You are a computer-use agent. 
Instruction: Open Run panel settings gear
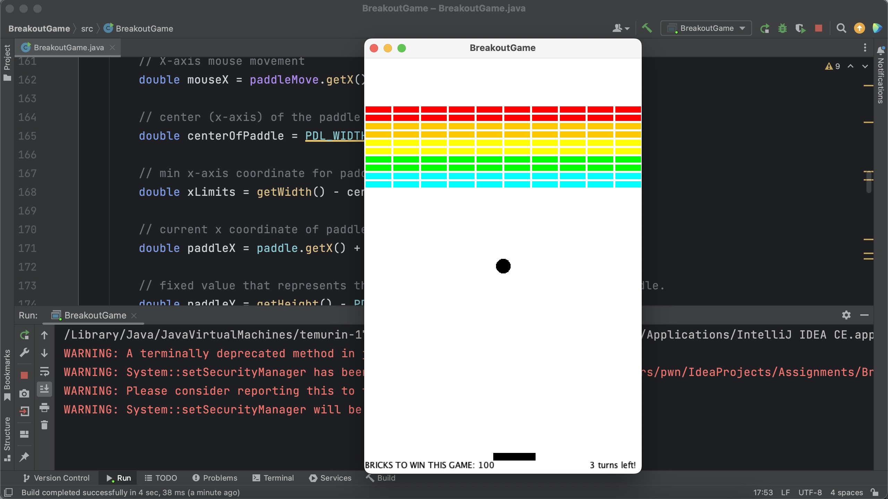tap(846, 315)
